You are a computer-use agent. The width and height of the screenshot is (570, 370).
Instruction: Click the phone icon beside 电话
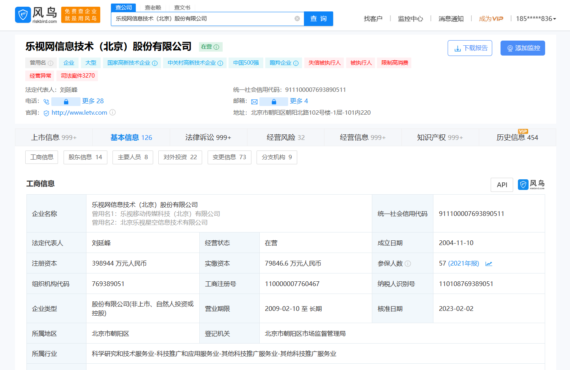click(46, 102)
